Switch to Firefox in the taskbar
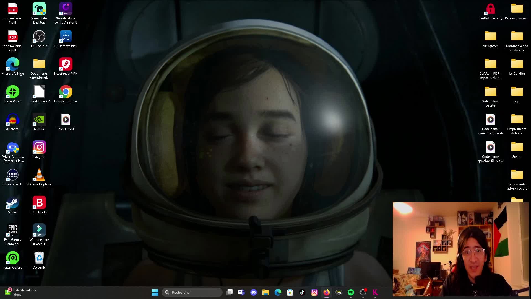 pyautogui.click(x=327, y=292)
